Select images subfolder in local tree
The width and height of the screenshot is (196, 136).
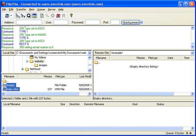tap(43, 65)
